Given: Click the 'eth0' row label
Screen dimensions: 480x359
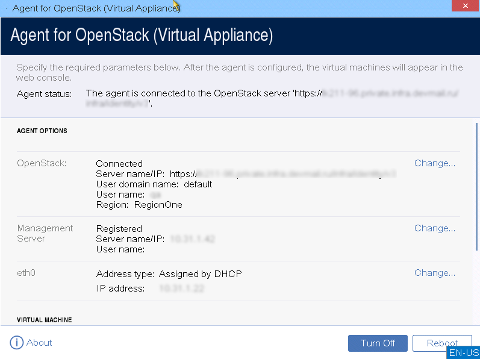Looking at the screenshot, I should pyautogui.click(x=26, y=273).
